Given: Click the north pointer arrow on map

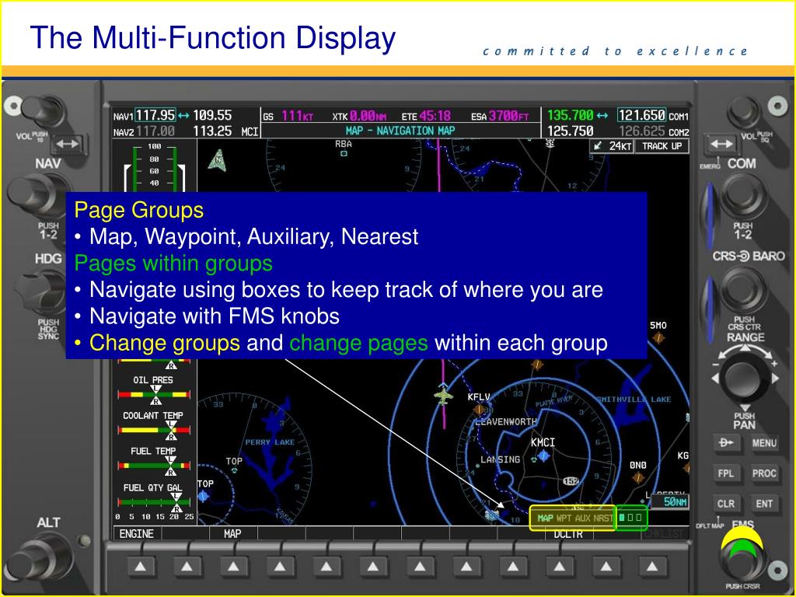Looking at the screenshot, I should point(218,160).
